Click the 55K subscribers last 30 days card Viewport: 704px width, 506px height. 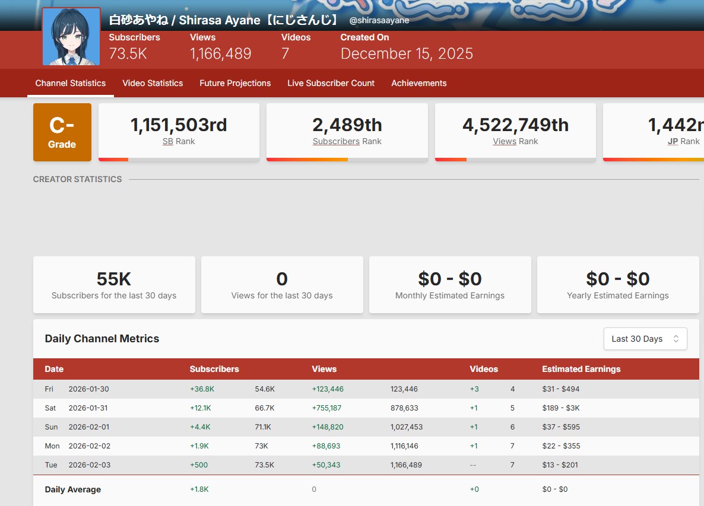[x=114, y=284]
